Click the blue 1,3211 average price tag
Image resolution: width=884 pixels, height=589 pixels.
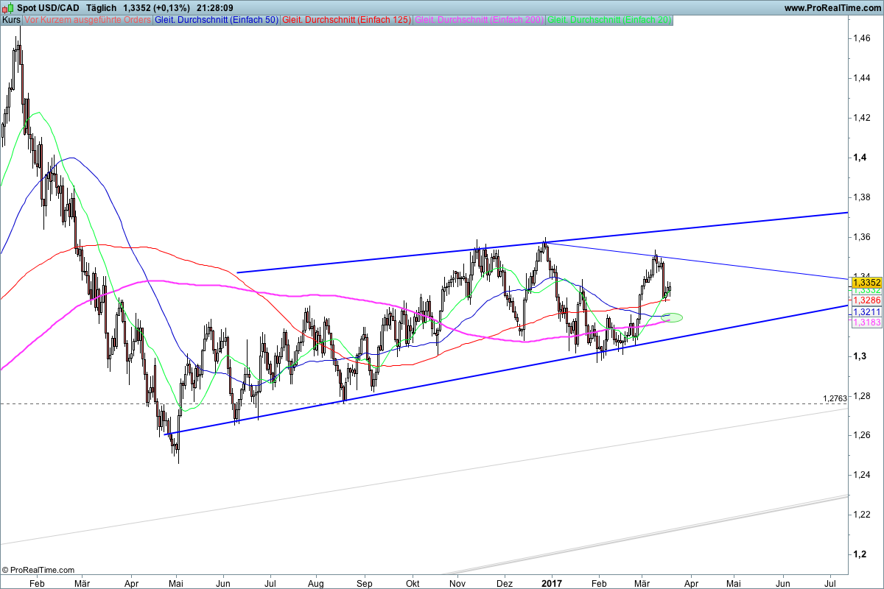point(866,312)
